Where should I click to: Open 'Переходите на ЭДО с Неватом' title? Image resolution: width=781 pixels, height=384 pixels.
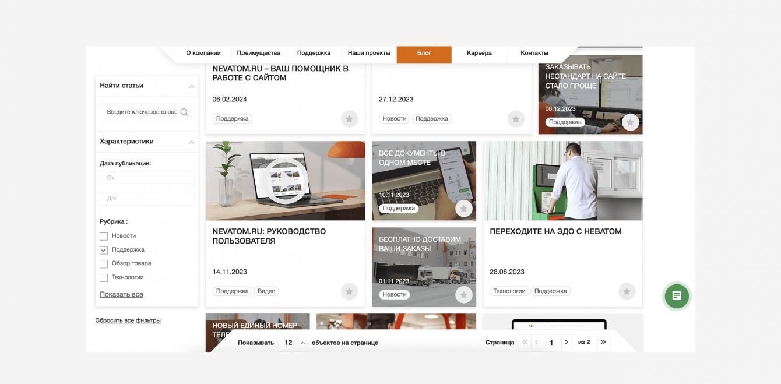555,231
